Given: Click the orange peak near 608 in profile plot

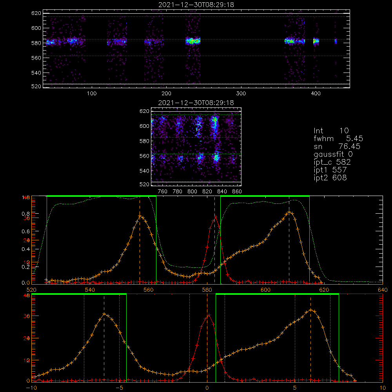Looking at the screenshot, I should (x=289, y=212).
